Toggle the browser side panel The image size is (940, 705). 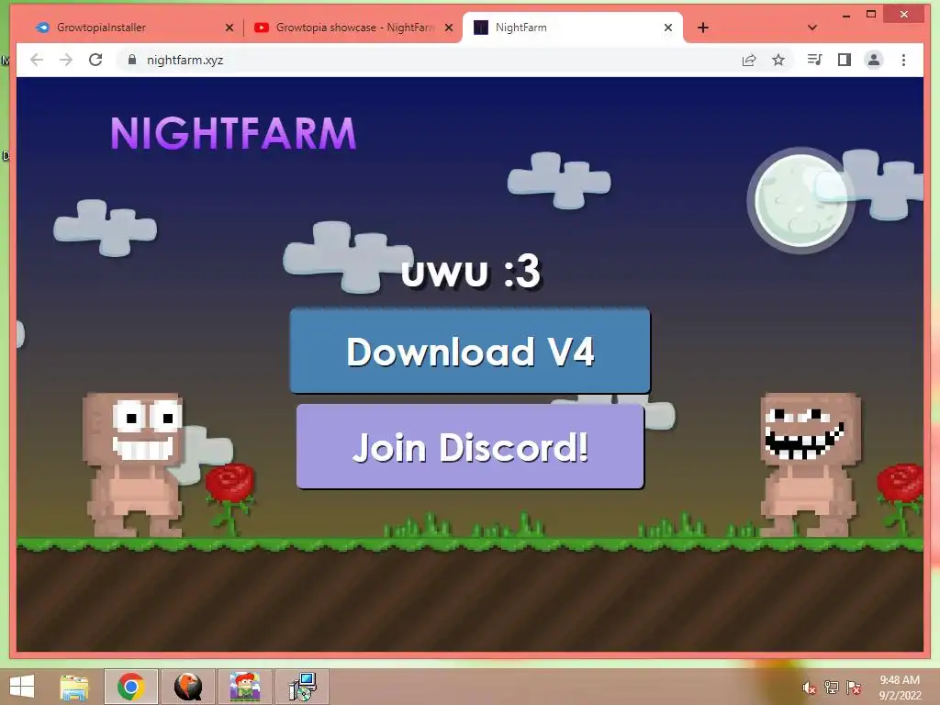click(x=845, y=60)
